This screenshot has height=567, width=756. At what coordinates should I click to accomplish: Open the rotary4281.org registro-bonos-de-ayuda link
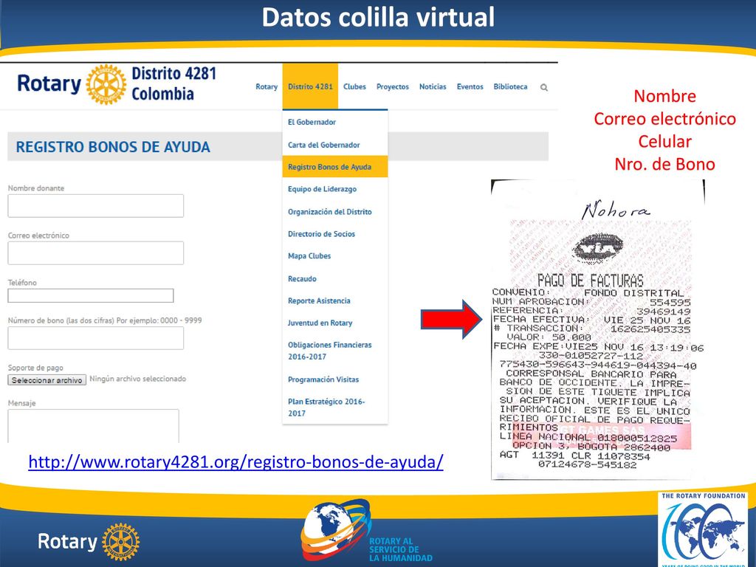[236, 462]
